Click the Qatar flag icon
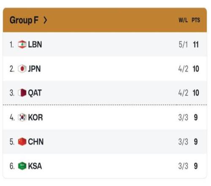 pos(22,93)
